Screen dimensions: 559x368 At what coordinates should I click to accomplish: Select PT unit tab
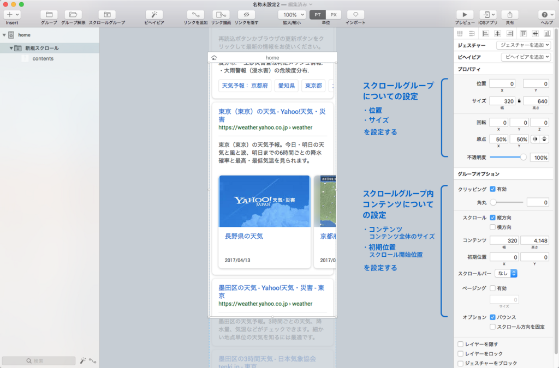(317, 15)
